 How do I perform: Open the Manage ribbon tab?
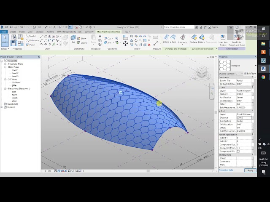(x=39, y=32)
